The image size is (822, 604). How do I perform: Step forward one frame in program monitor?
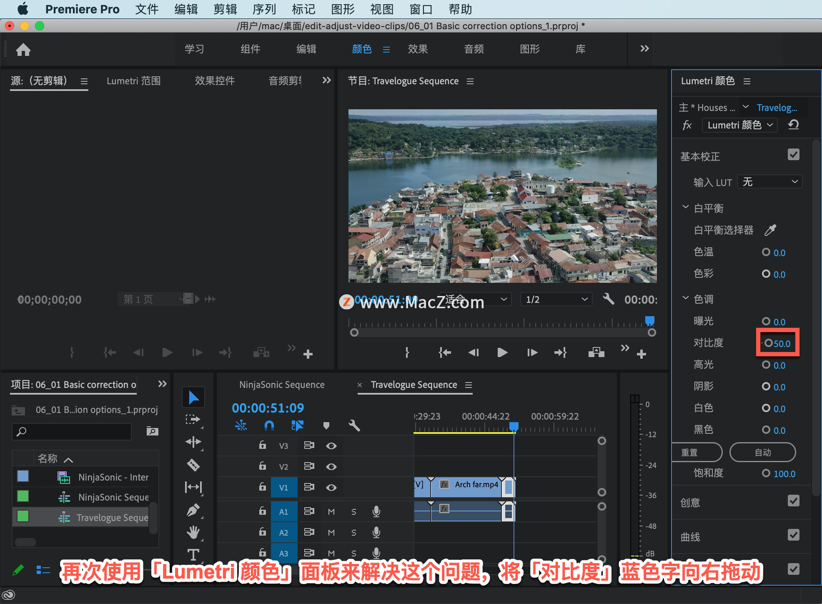tap(532, 353)
